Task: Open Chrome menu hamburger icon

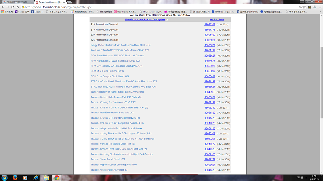Action: pos(319,7)
